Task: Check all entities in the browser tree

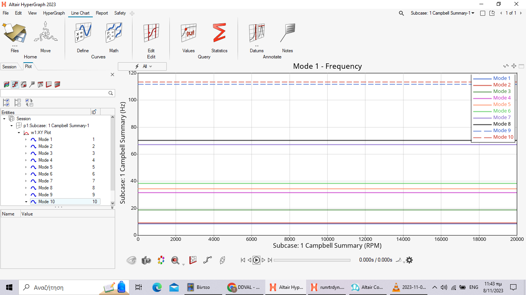Action: tap(6, 103)
